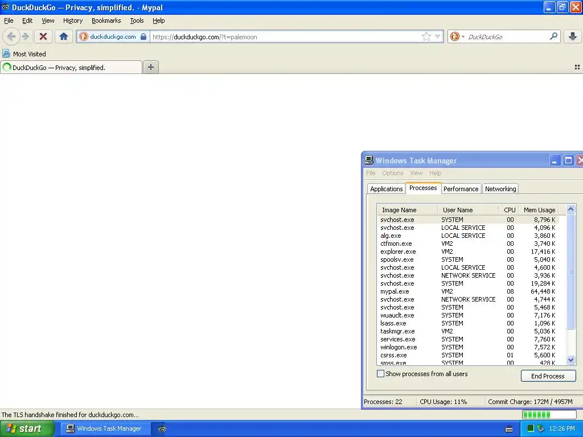This screenshot has height=437, width=583.
Task: Select the DuckDuckGo browser tab
Action: [x=71, y=68]
